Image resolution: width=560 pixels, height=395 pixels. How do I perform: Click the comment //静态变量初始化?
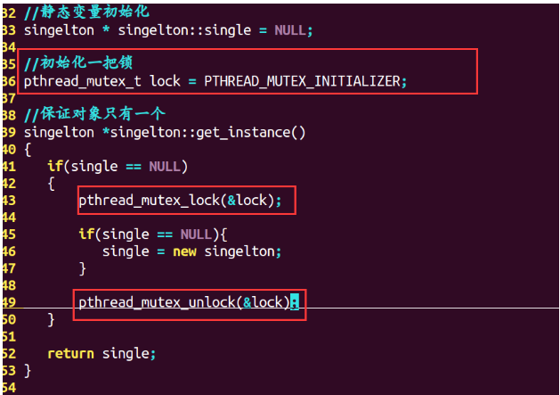86,12
